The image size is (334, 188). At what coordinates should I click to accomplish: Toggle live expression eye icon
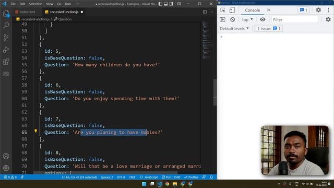point(263,20)
